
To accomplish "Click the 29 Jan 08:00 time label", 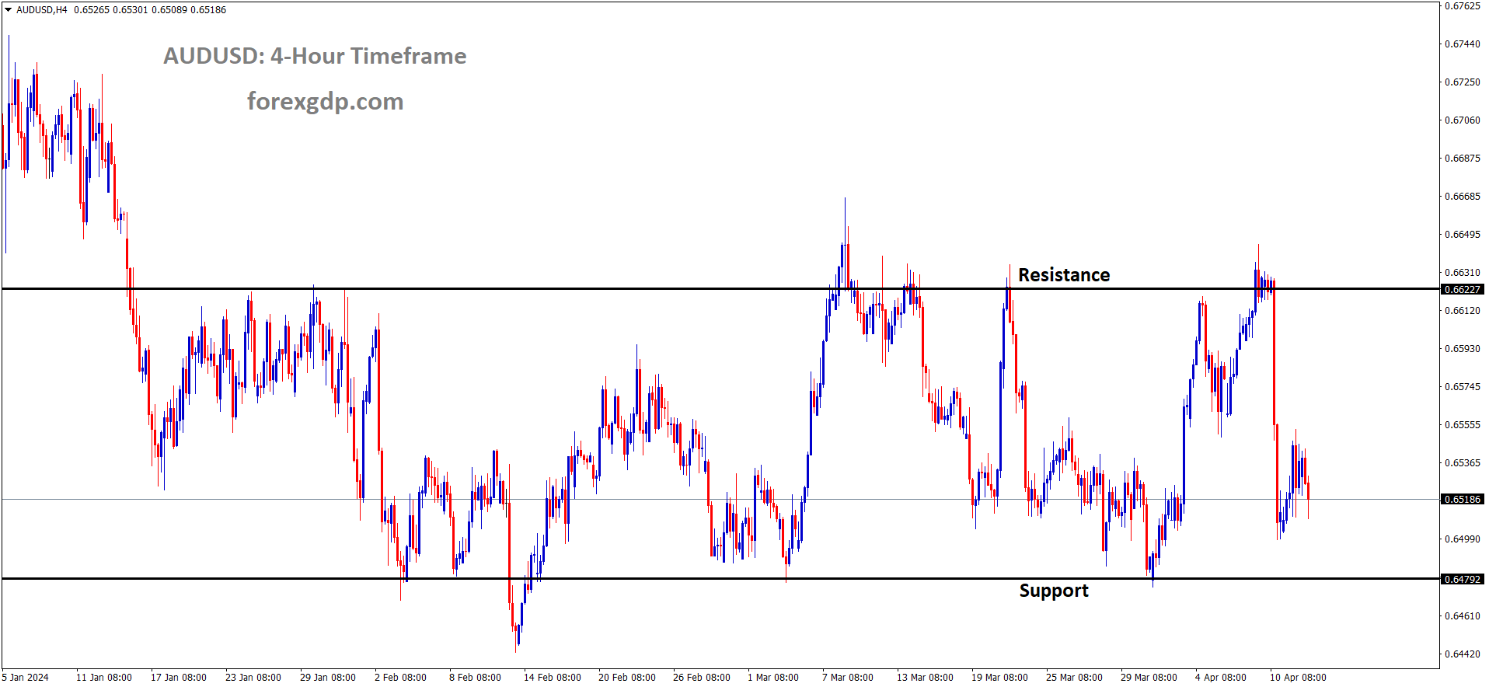I will click(328, 677).
